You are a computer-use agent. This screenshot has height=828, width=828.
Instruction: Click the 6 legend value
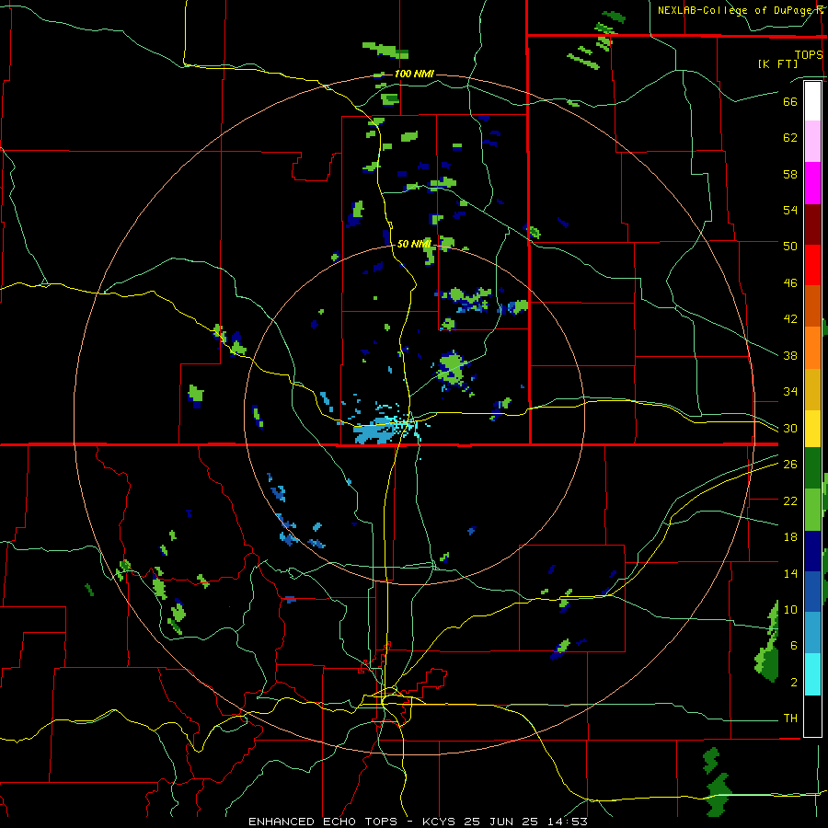pos(794,645)
